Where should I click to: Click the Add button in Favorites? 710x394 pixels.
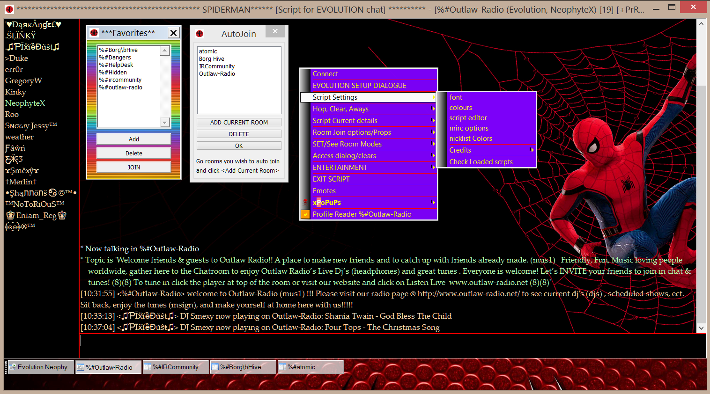pyautogui.click(x=133, y=139)
